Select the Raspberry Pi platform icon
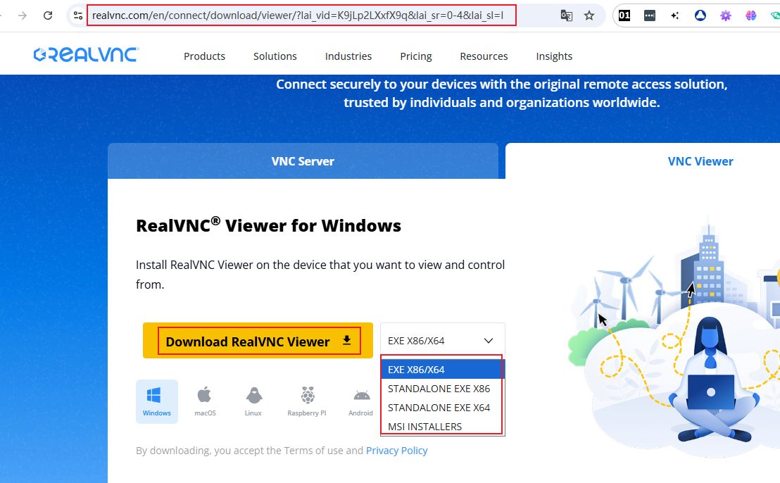 [307, 401]
